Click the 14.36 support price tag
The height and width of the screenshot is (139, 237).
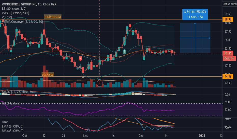point(228,77)
